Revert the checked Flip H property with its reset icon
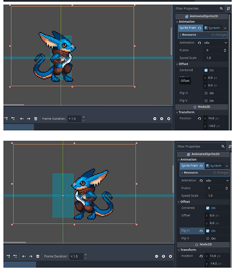The width and height of the screenshot is (234, 271). pos(201,231)
